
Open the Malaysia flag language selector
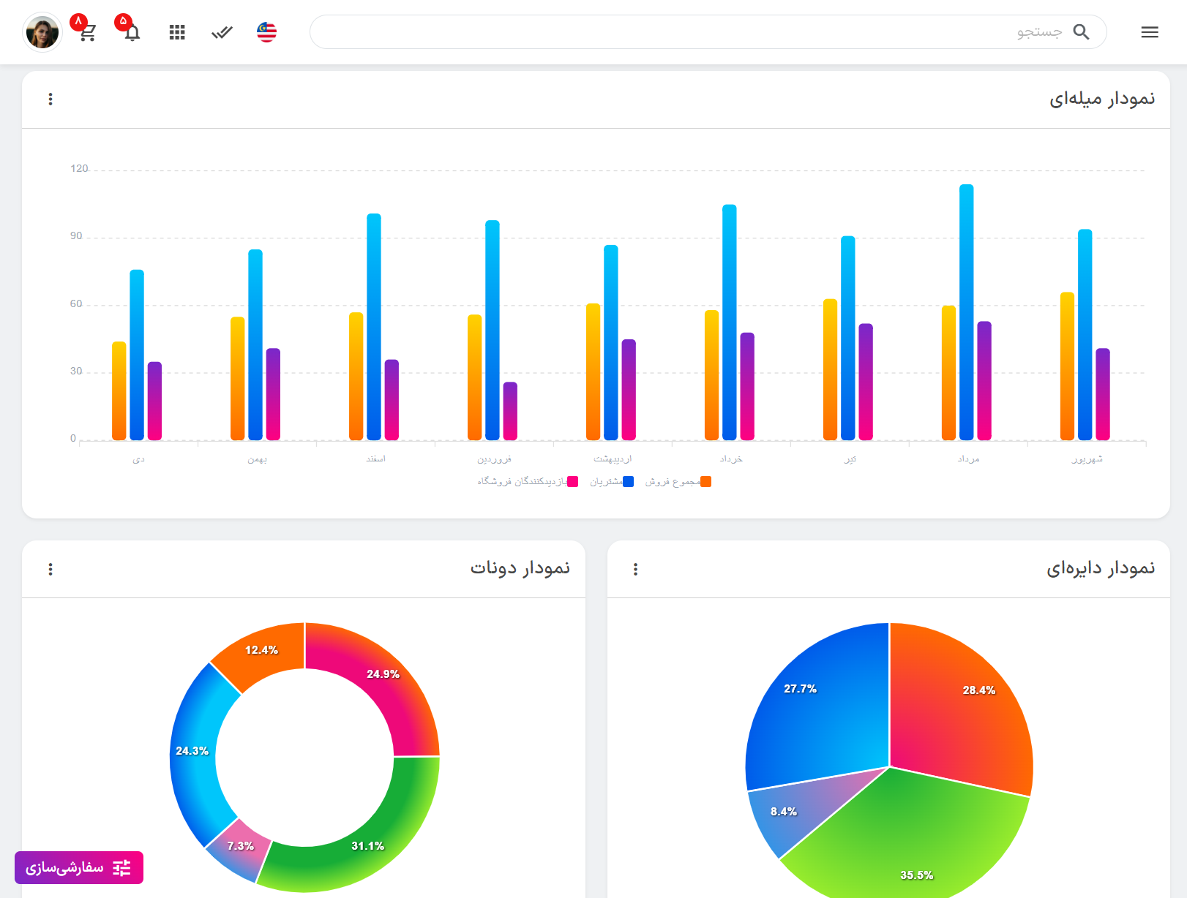pos(267,32)
